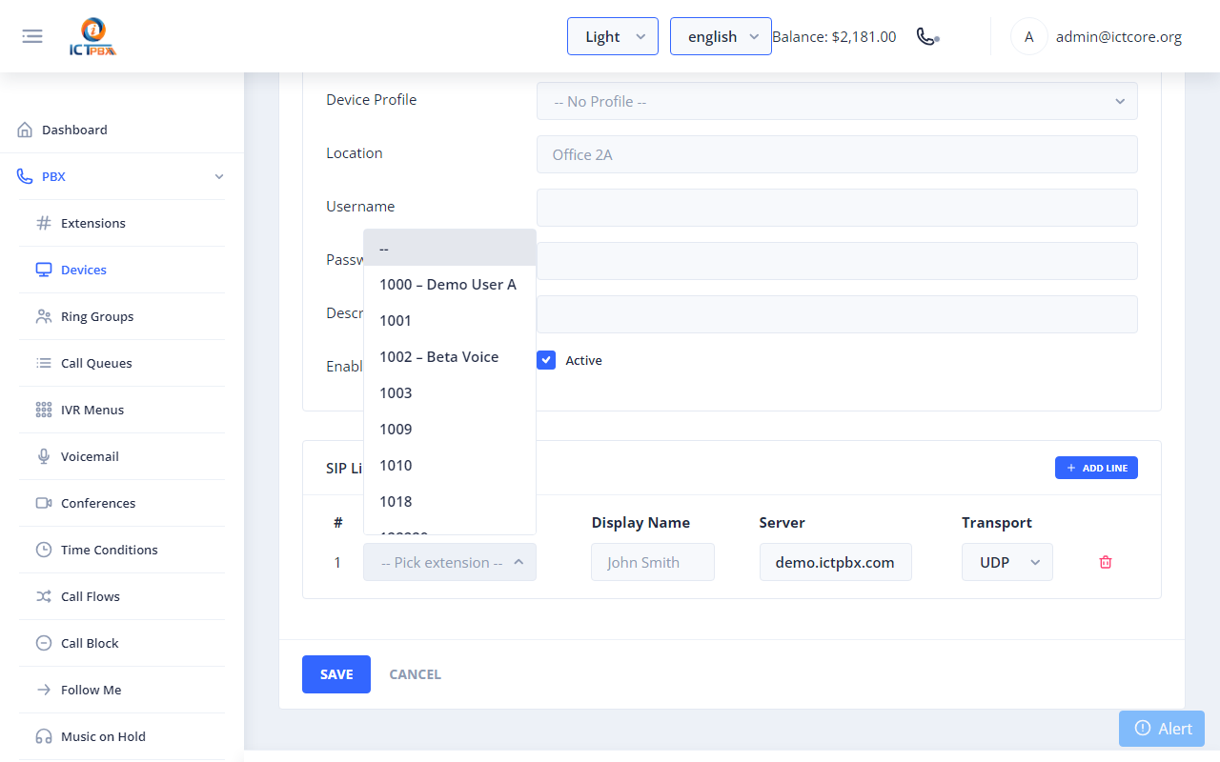This screenshot has height=762, width=1220.
Task: Click the Extensions hash icon
Action: 44,223
